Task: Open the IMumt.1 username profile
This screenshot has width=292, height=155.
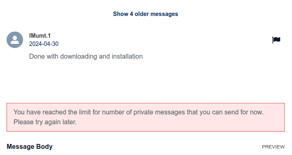Action: pos(40,36)
